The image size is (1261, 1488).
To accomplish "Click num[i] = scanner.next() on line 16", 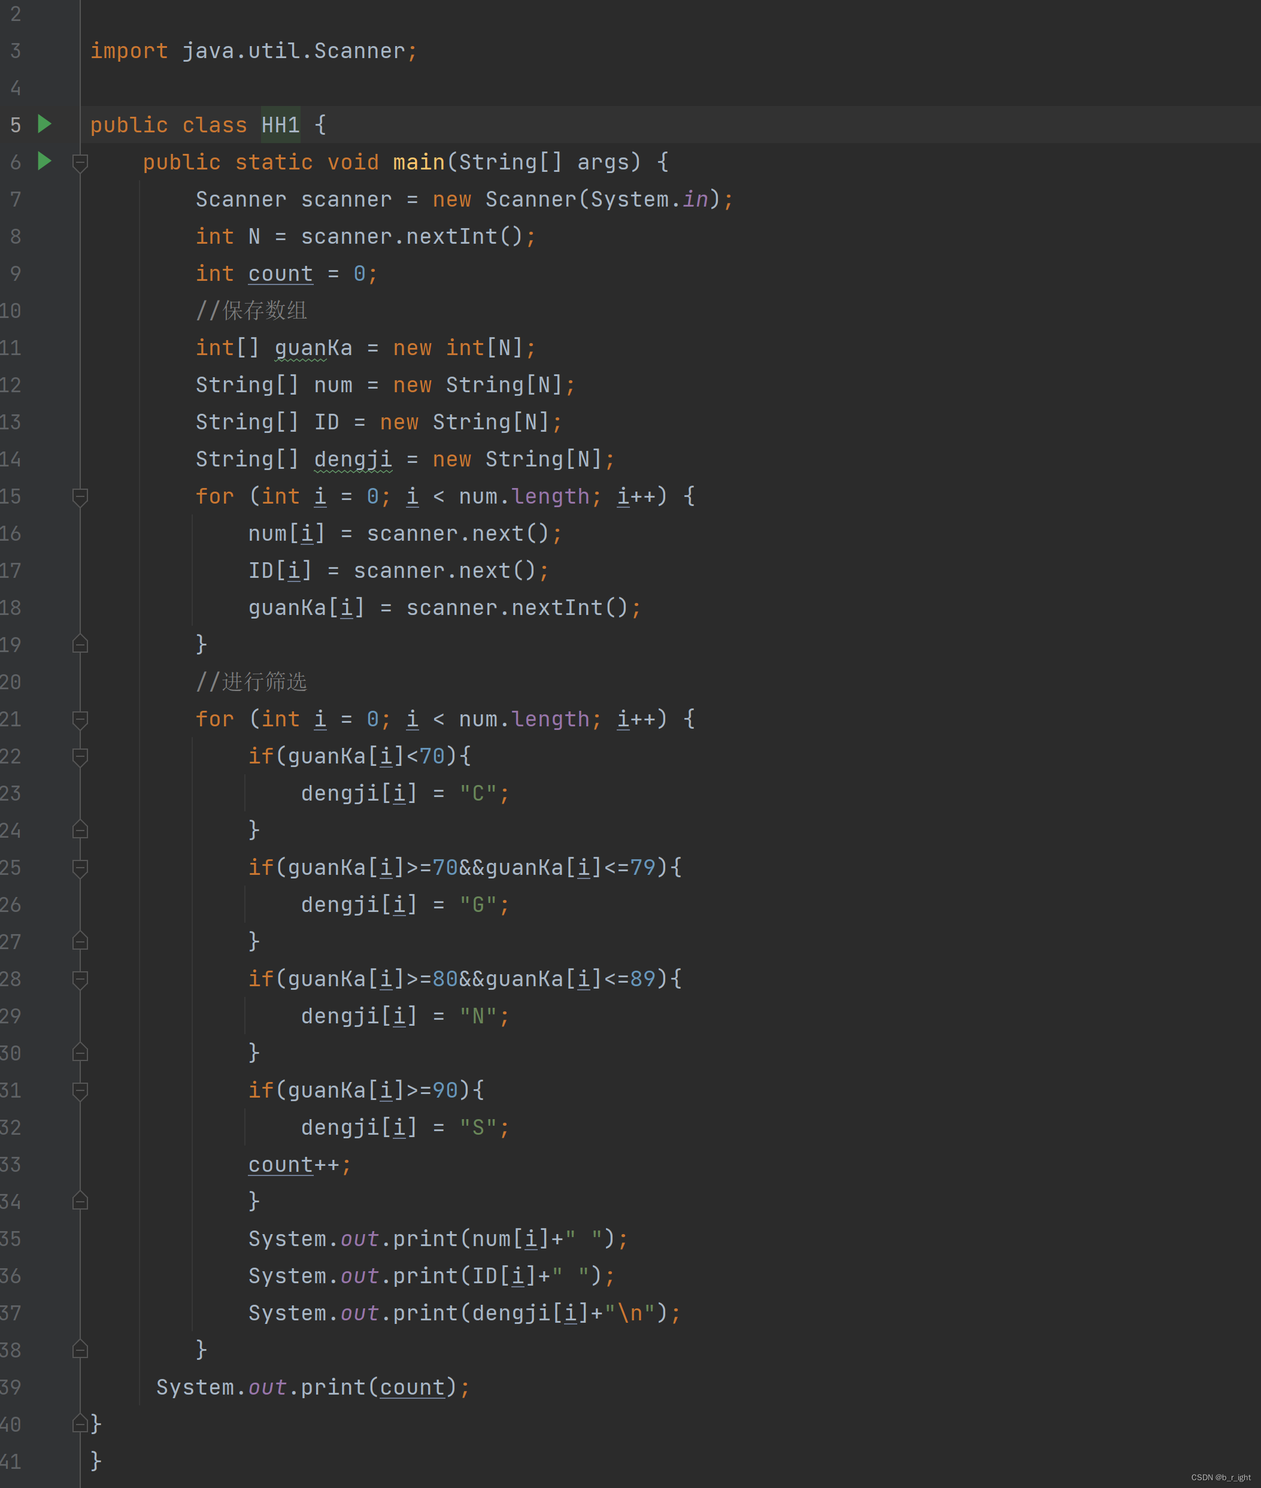I will click(405, 534).
